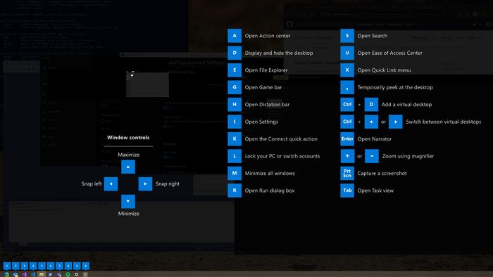Click the Open the Connect quick action label
Screen dimensions: 493x277
click(x=281, y=139)
